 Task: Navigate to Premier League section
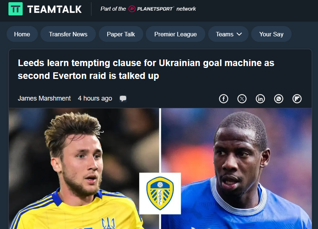[x=176, y=34]
